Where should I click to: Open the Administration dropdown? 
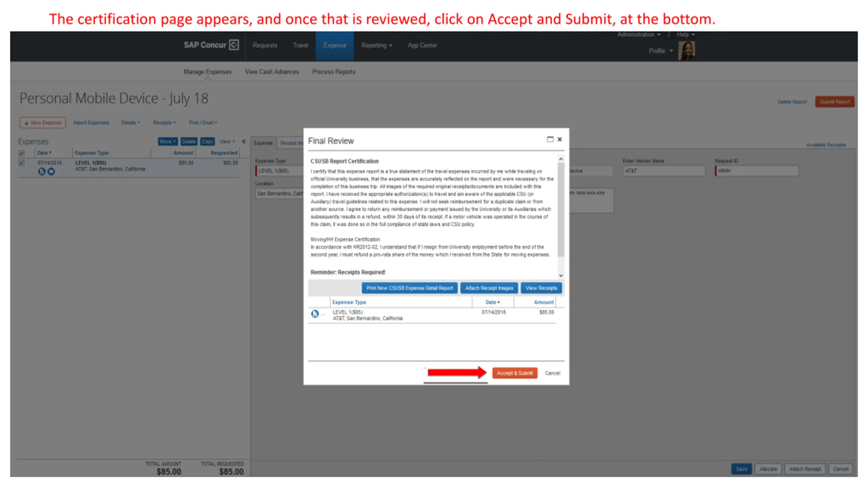638,35
